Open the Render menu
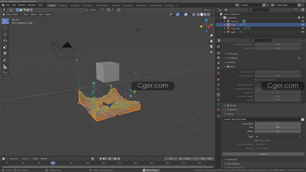The height and width of the screenshot is (172, 306). [22, 5]
